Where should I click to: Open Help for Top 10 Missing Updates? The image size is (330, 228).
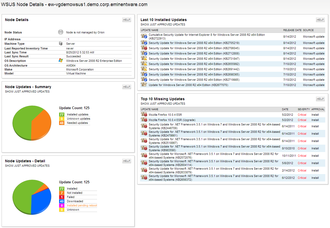(320, 99)
